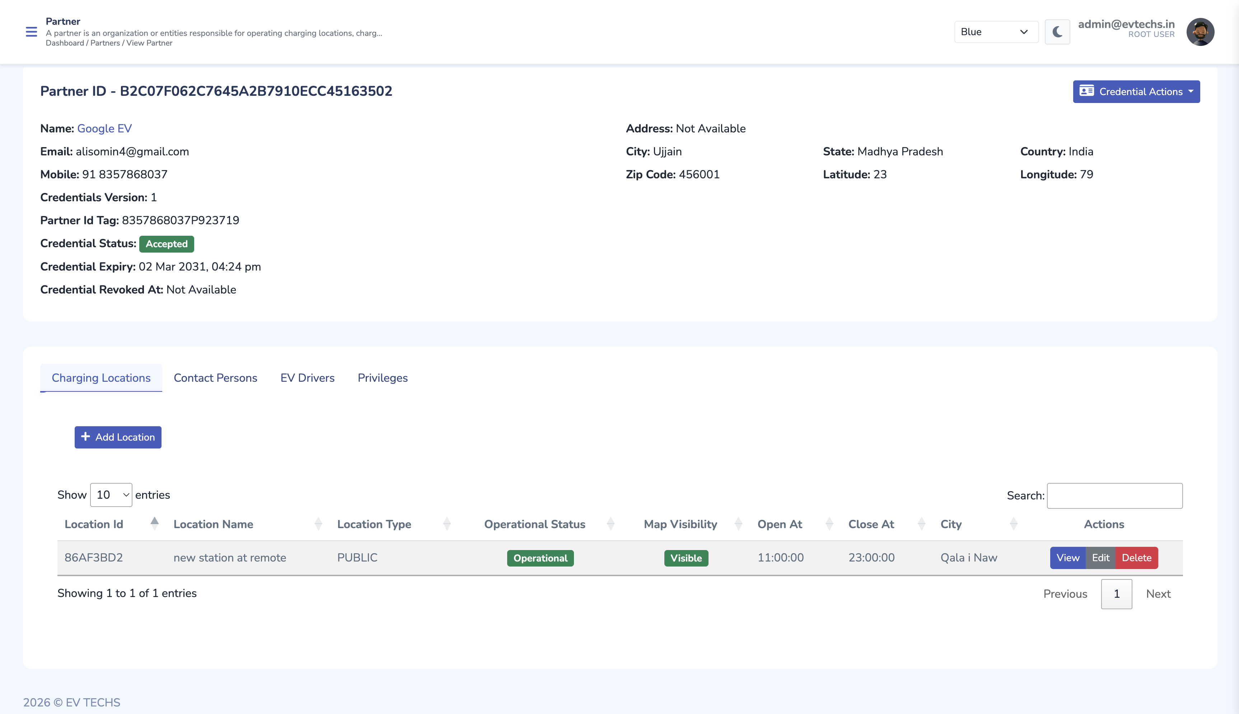This screenshot has width=1239, height=714.
Task: Open the EV Drivers tab
Action: (307, 377)
